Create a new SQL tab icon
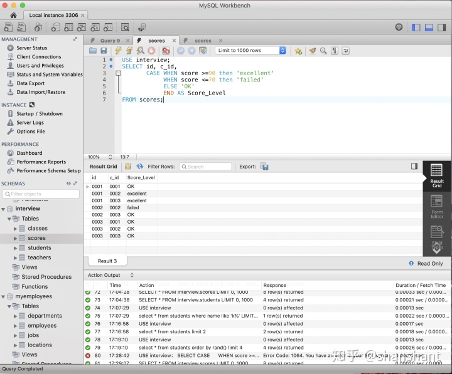 coord(8,28)
